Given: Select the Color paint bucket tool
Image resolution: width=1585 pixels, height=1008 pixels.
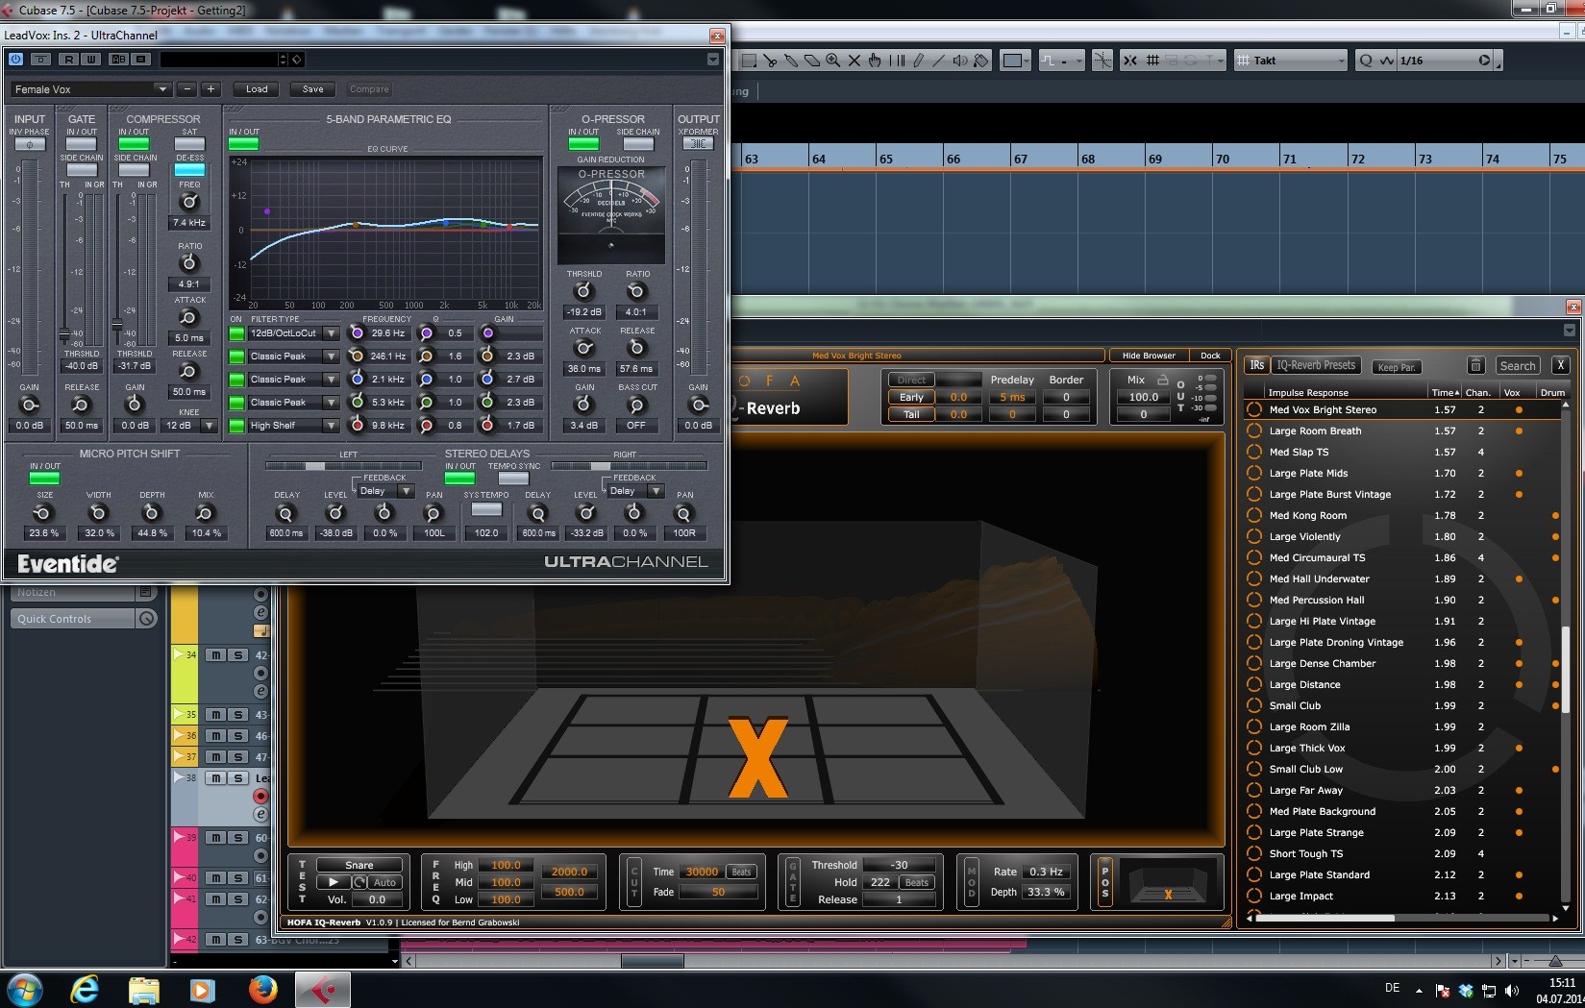Looking at the screenshot, I should (981, 61).
